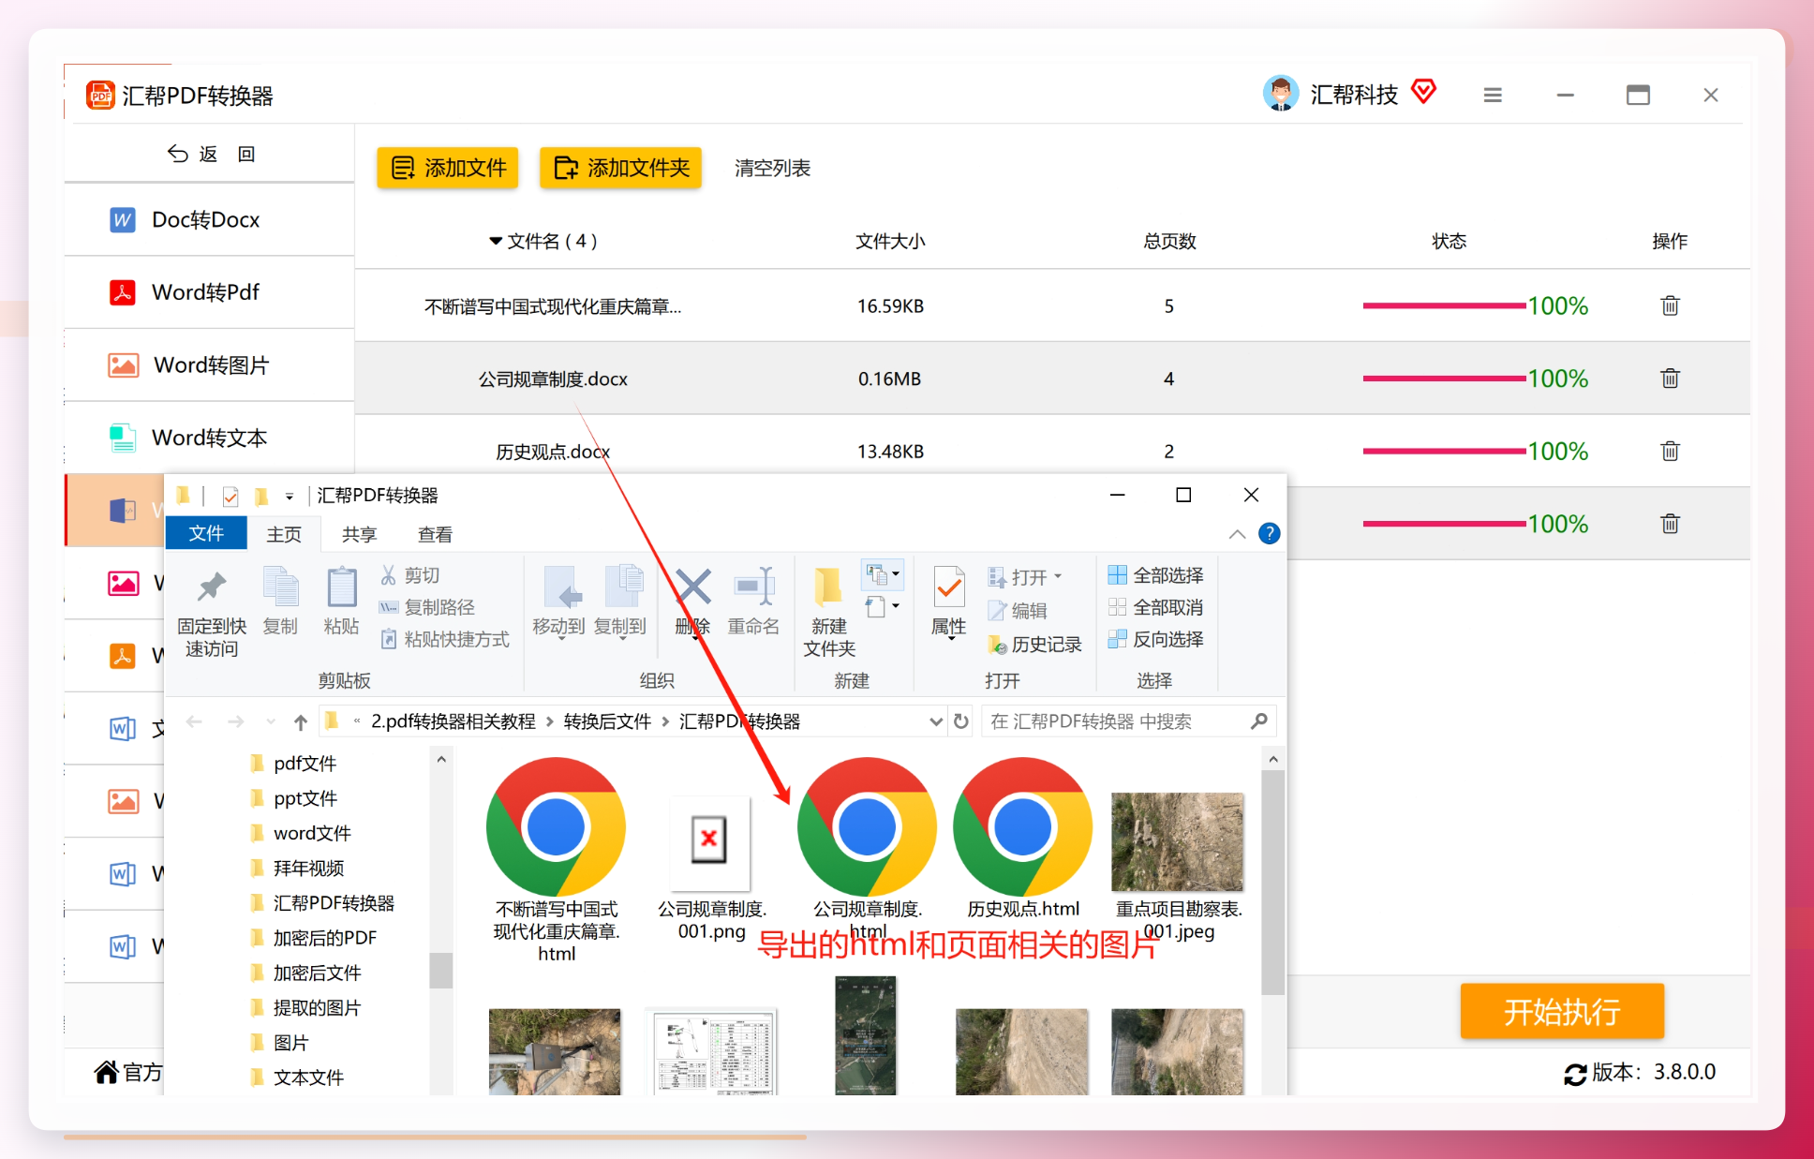Select the 重点项目勘察表.001.jpeg thumbnail
The height and width of the screenshot is (1159, 1814).
(x=1178, y=867)
